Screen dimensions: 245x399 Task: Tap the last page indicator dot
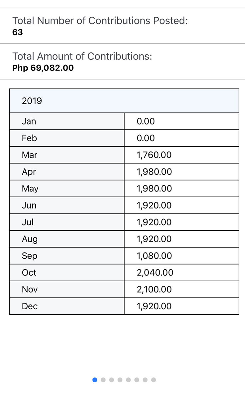(x=153, y=380)
